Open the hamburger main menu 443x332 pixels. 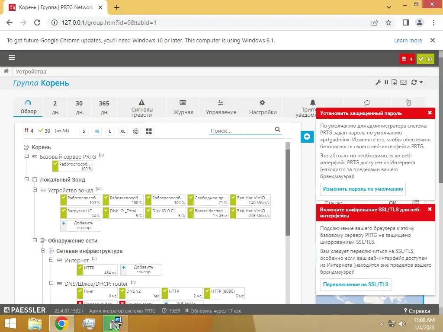click(x=12, y=58)
